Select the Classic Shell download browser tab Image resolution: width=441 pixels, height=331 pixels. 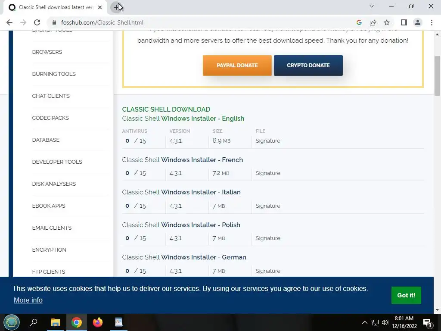tap(55, 7)
